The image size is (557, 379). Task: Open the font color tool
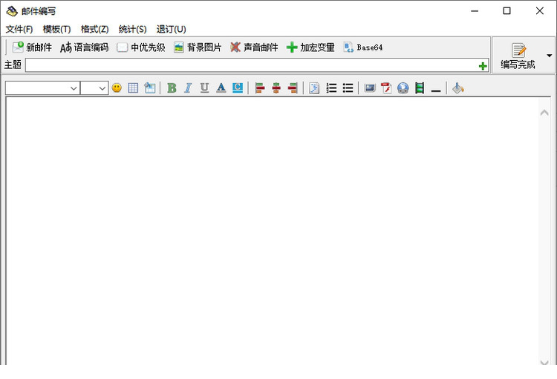point(221,88)
